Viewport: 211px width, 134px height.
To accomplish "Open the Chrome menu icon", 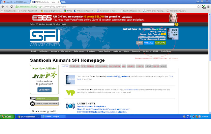I will click(208, 7).
